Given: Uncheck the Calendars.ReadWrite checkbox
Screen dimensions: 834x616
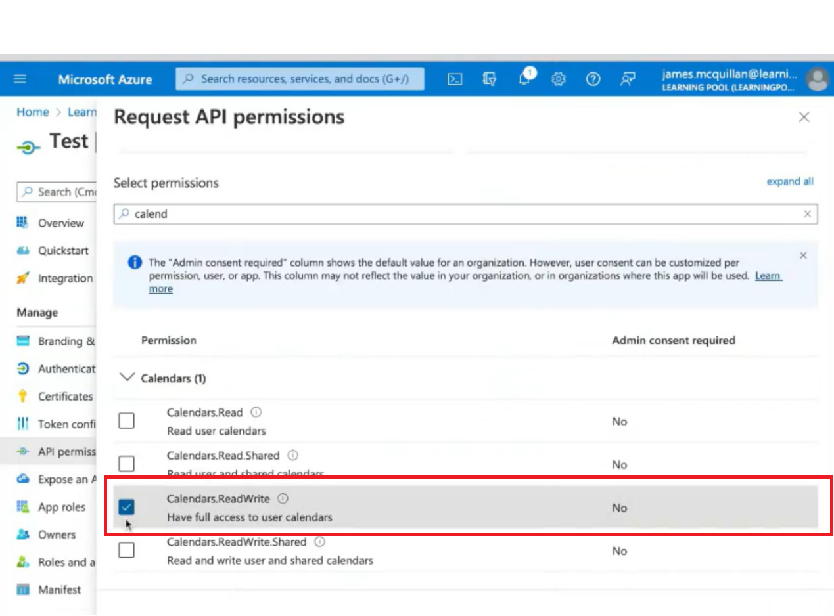Looking at the screenshot, I should click(x=127, y=507).
